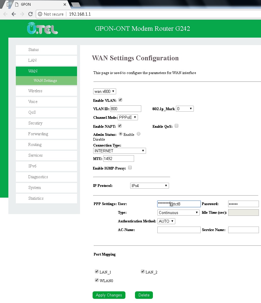Uncheck LAN_2 port mapping
This screenshot has height=303, width=261.
point(143,272)
